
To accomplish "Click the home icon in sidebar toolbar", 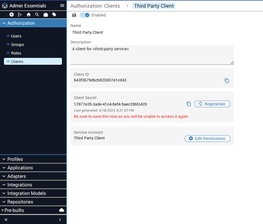I will tap(29, 14).
